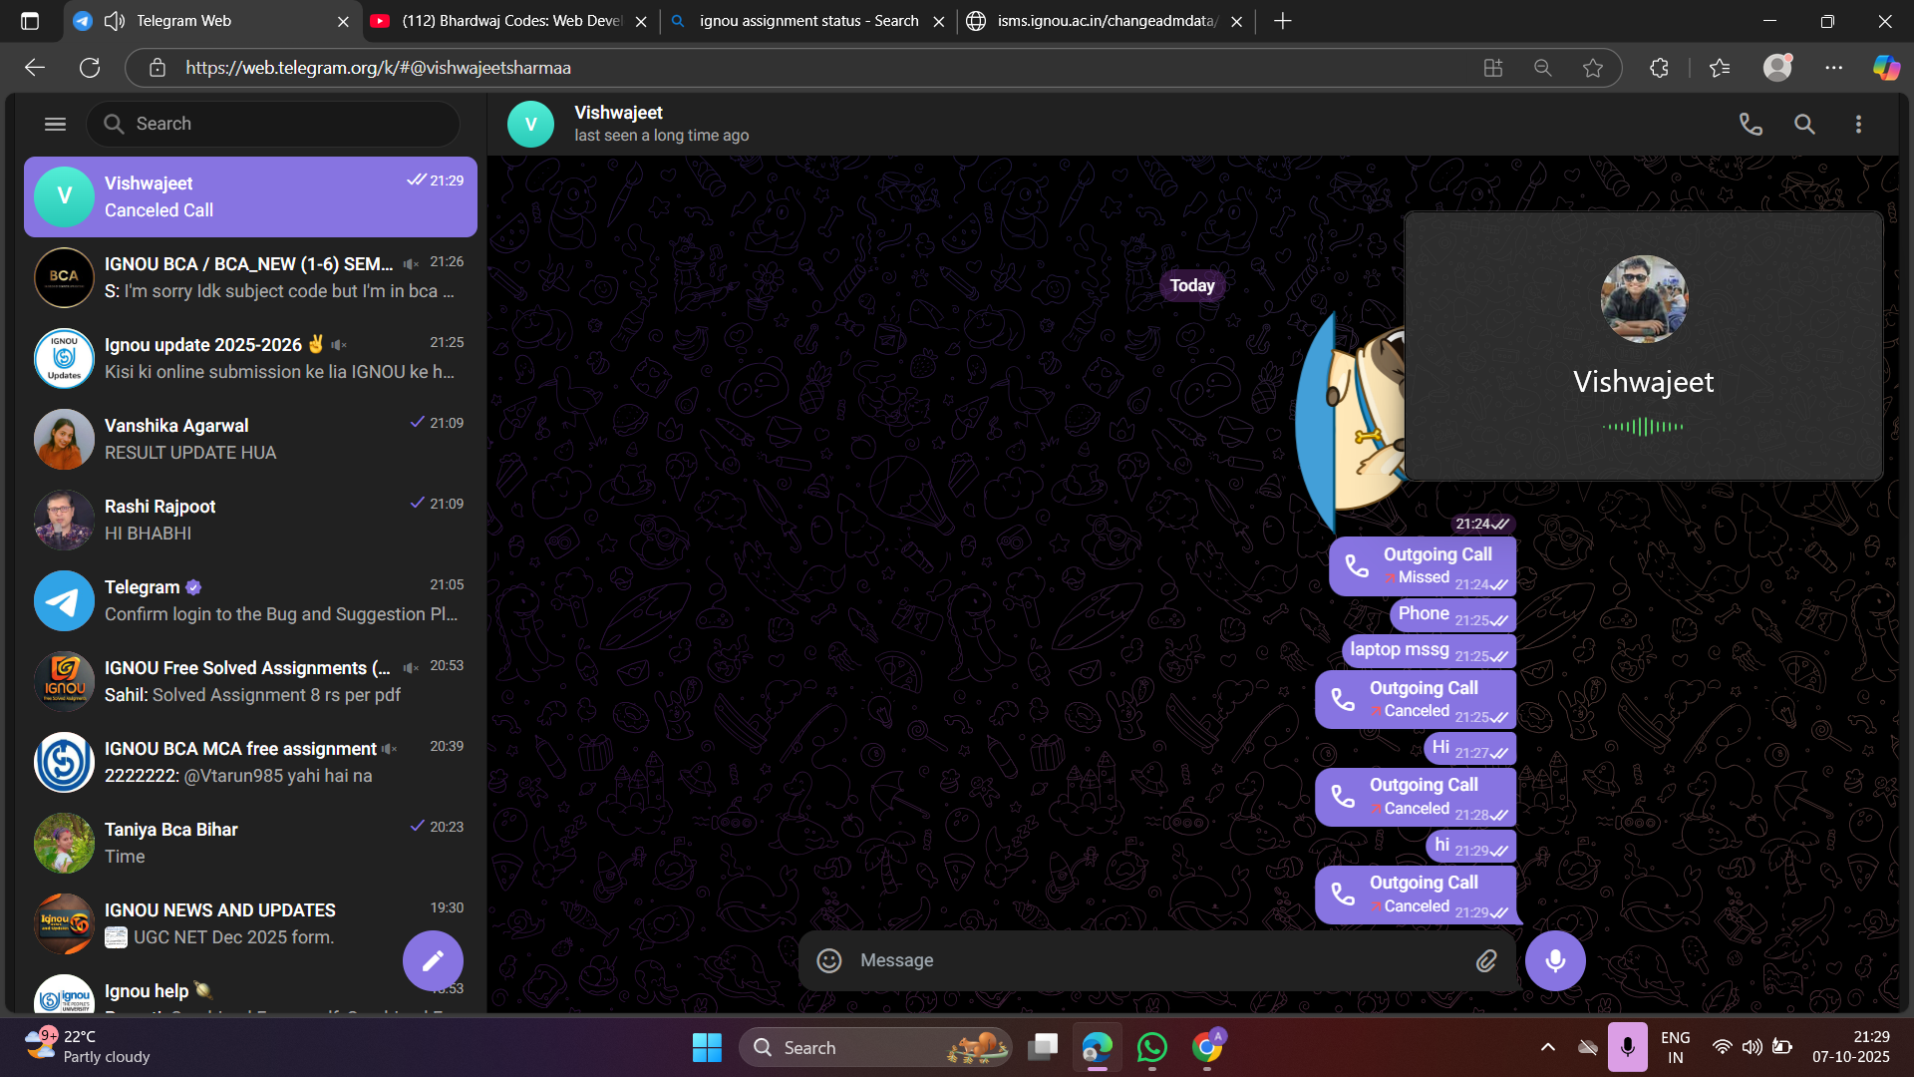This screenshot has width=1914, height=1077.
Task: Open the Vanshika Agarwal chat
Action: (249, 439)
